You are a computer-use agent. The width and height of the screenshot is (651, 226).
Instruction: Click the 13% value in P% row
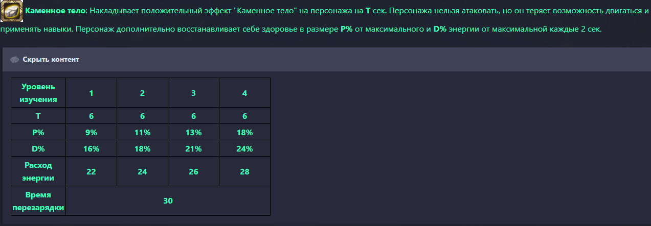pyautogui.click(x=193, y=133)
